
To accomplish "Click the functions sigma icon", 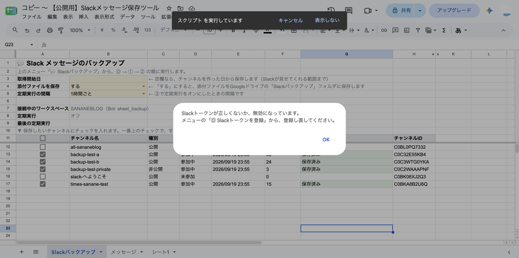I will pos(444,30).
